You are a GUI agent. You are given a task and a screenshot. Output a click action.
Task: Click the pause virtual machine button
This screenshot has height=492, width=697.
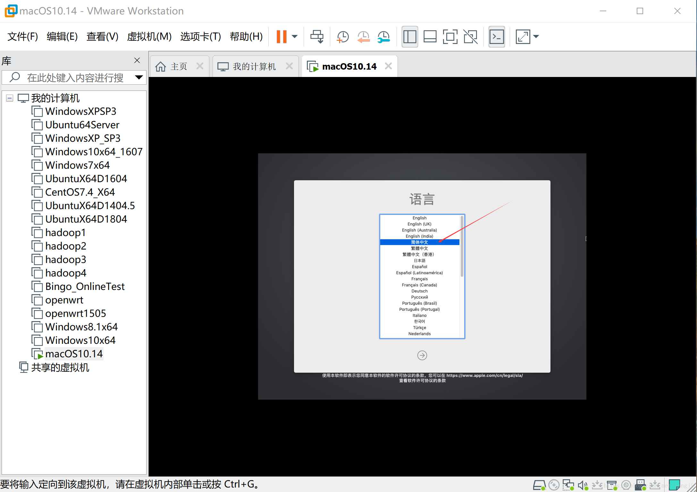[x=281, y=37]
